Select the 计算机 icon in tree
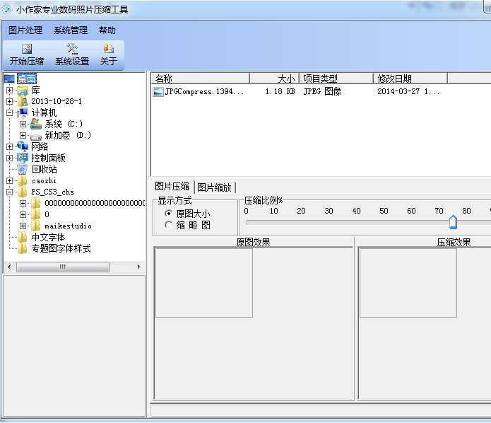 23,112
